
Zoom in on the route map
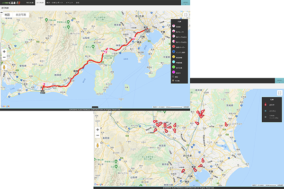click(x=4, y=52)
